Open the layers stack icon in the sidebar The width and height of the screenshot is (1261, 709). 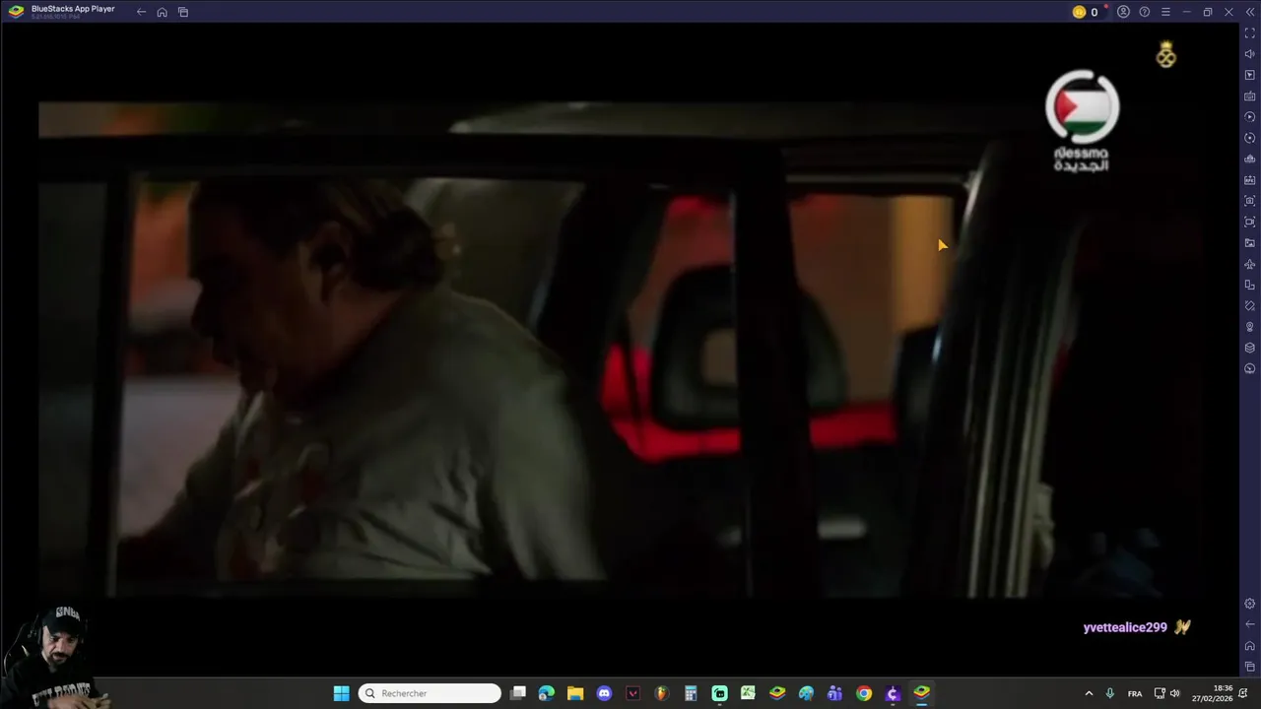[x=1250, y=348]
